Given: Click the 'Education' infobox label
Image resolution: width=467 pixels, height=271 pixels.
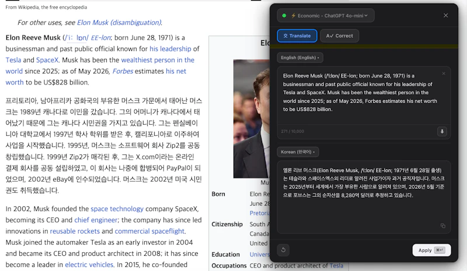Looking at the screenshot, I should (x=226, y=255).
